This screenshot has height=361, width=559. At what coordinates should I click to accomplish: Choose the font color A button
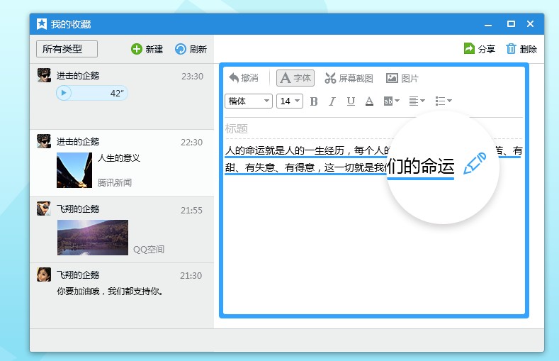pyautogui.click(x=369, y=101)
